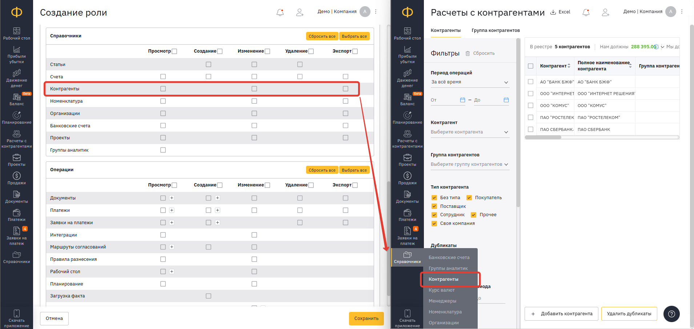This screenshot has height=329, width=694.
Task: Click Удалить дубликаты button
Action: coord(629,314)
